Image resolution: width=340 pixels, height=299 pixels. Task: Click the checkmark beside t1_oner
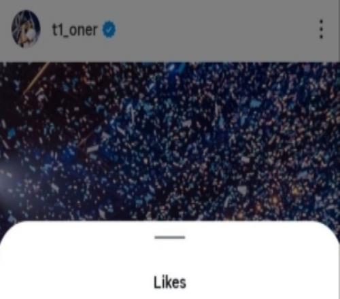(x=109, y=29)
